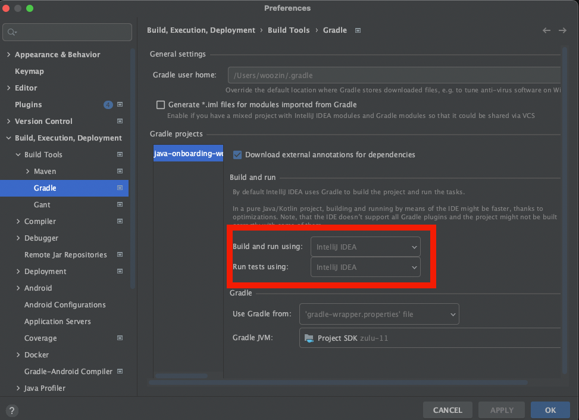Click the settings search field
This screenshot has height=420, width=579.
(67, 32)
